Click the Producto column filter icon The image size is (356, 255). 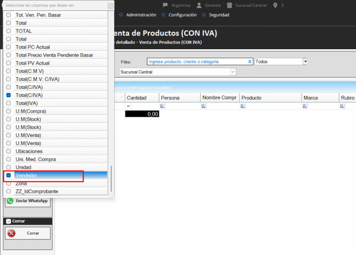tap(243, 106)
